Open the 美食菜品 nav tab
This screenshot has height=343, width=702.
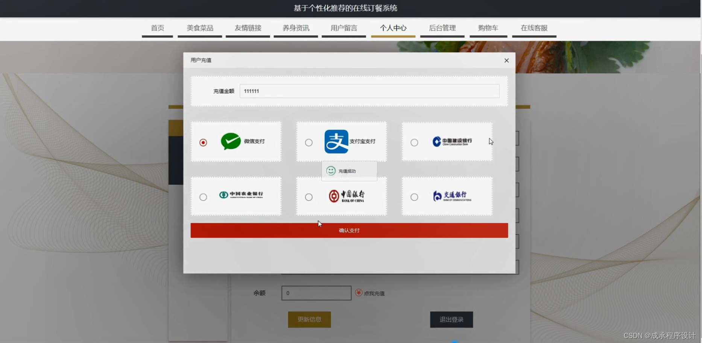200,28
